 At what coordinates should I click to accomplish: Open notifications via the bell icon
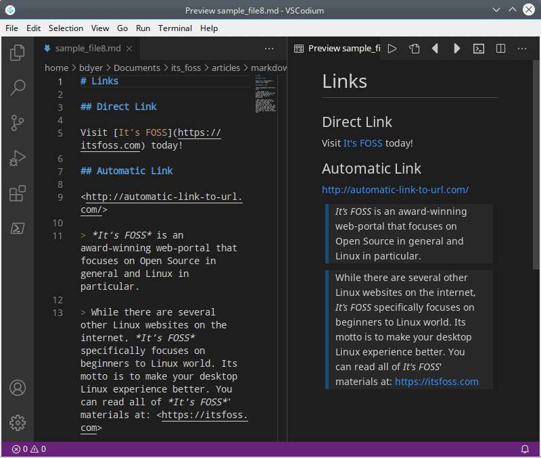(x=525, y=449)
